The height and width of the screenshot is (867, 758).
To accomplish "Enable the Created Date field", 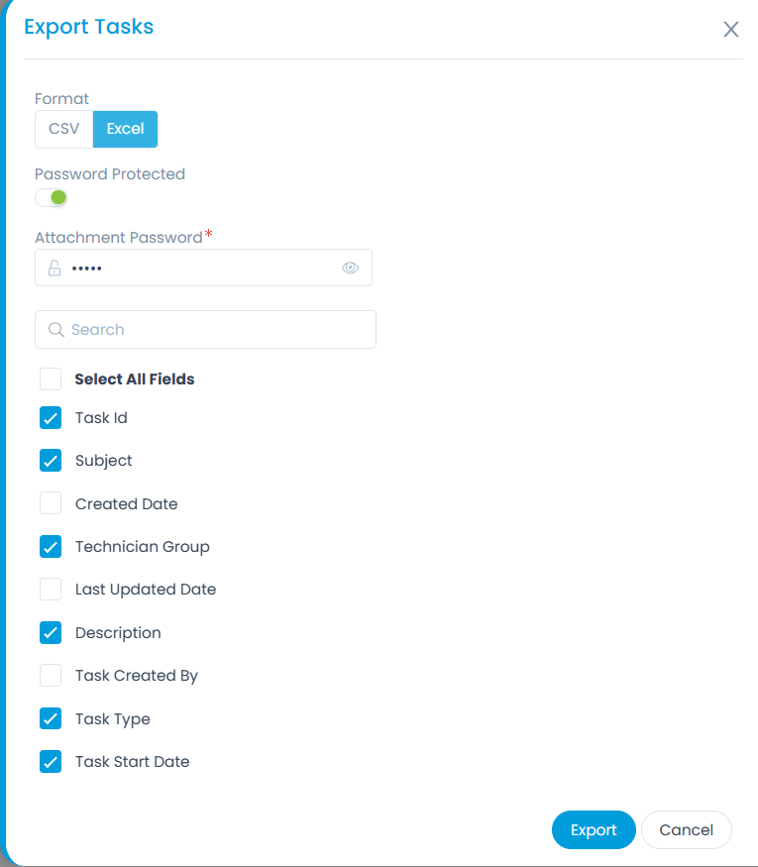I will coord(51,503).
